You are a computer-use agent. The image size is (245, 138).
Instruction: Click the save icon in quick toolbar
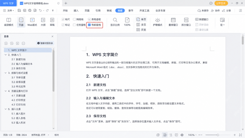coord(19,11)
